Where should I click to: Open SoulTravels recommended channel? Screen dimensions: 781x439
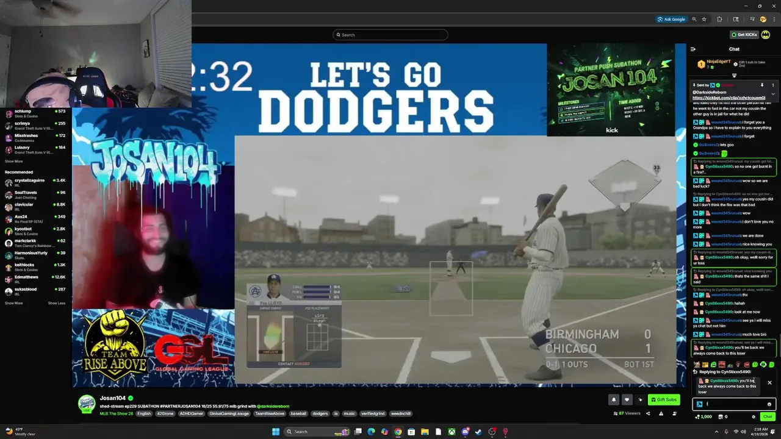pos(34,195)
